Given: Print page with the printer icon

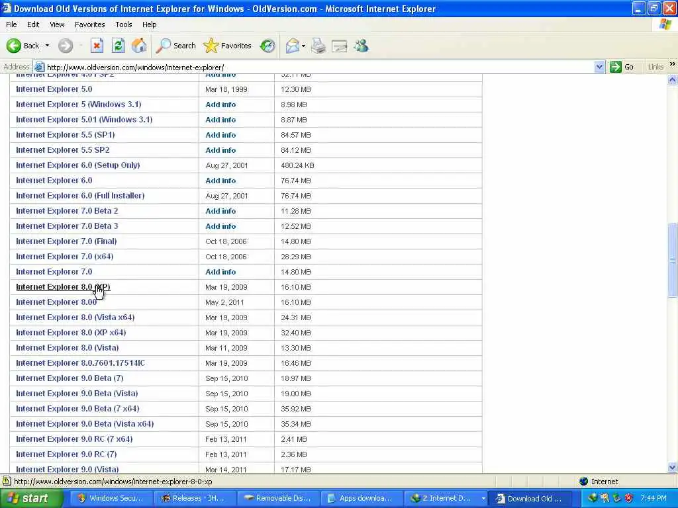Looking at the screenshot, I should point(318,46).
